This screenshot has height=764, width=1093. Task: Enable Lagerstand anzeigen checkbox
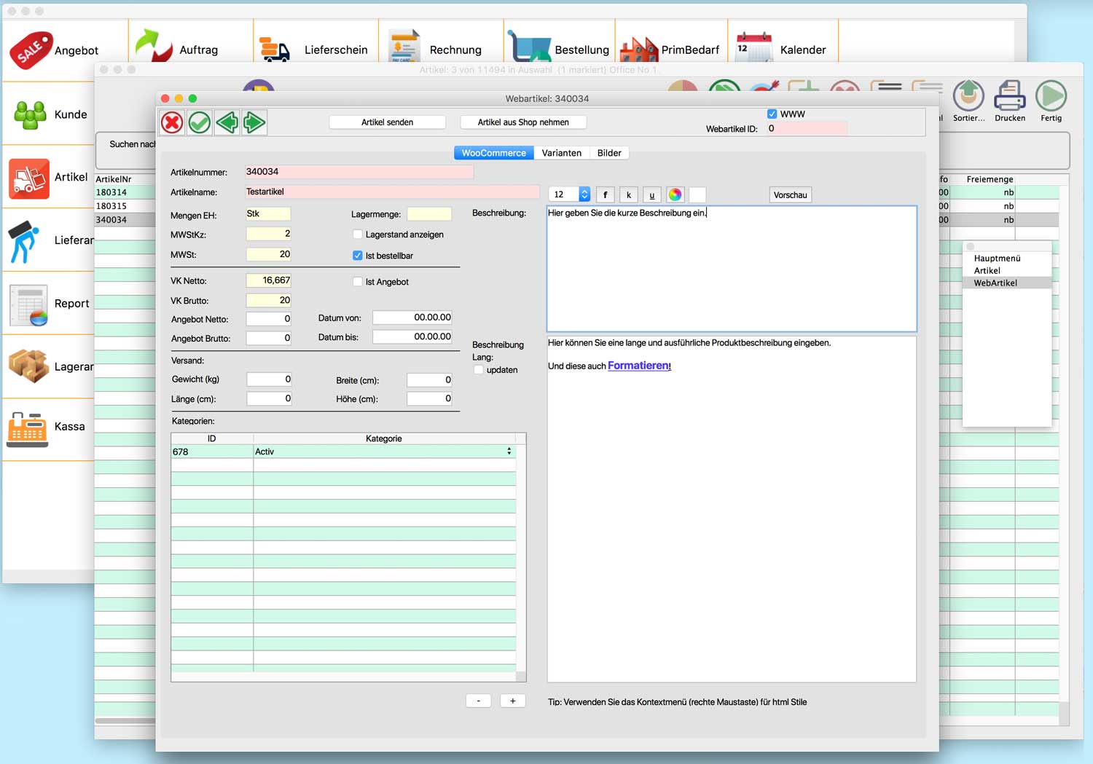(x=357, y=235)
